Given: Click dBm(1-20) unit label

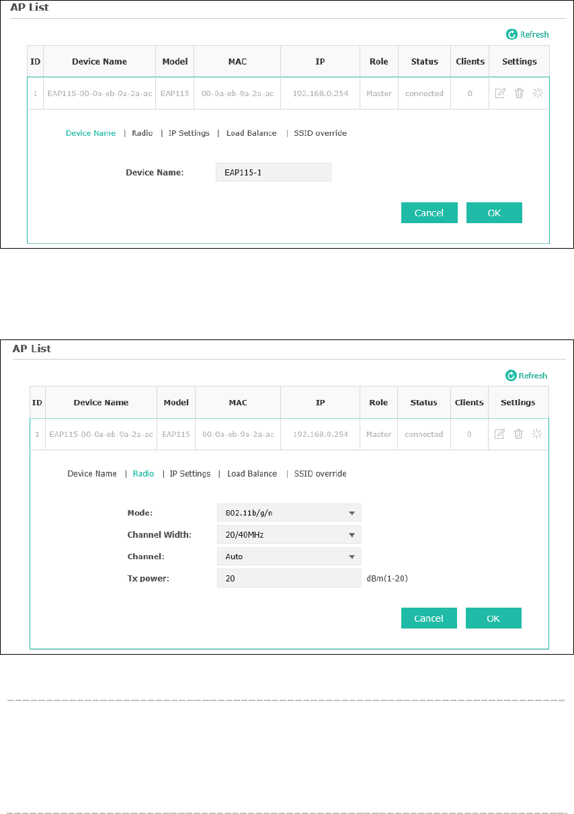Looking at the screenshot, I should 387,578.
